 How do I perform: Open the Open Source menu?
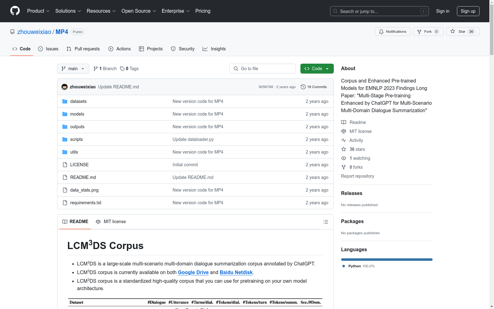click(139, 11)
